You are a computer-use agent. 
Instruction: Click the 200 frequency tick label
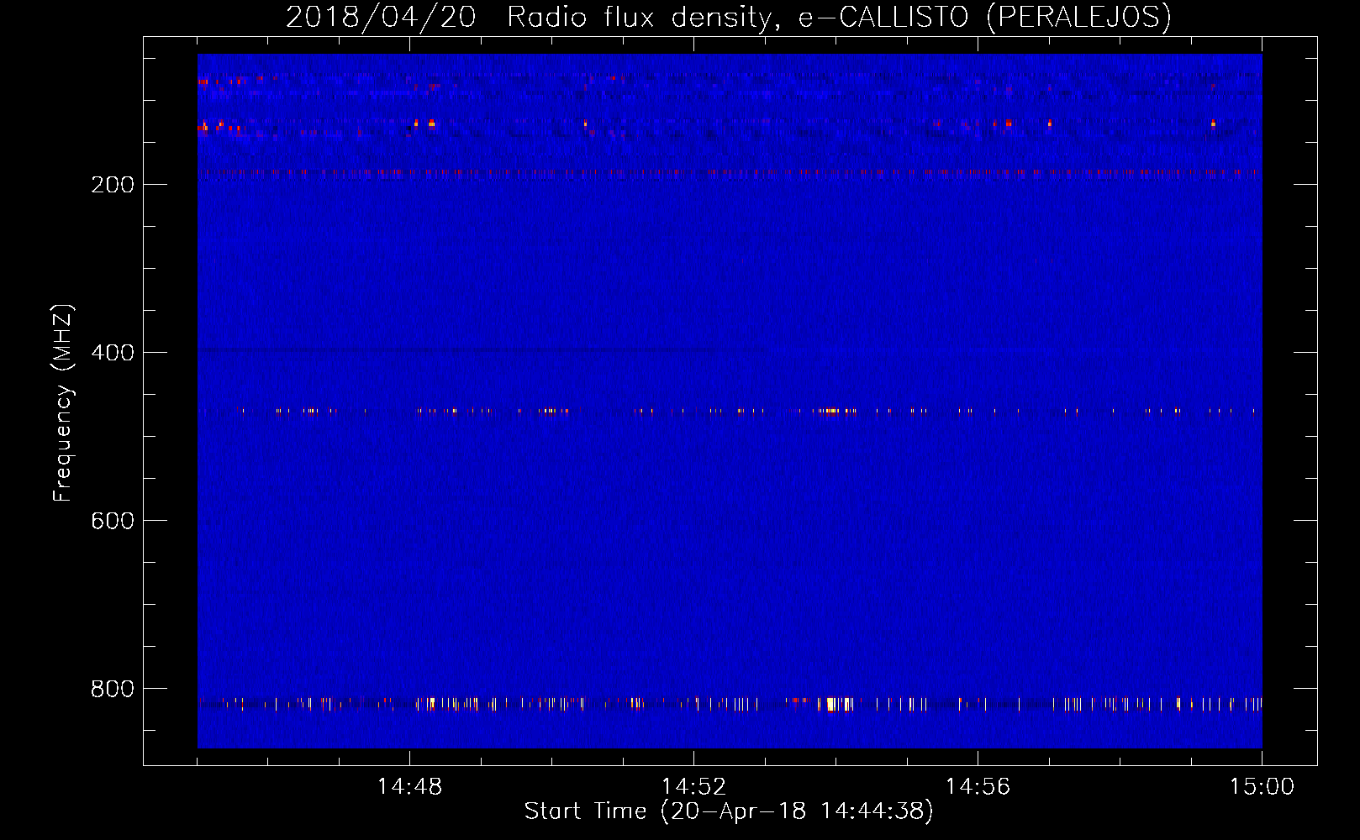point(113,185)
